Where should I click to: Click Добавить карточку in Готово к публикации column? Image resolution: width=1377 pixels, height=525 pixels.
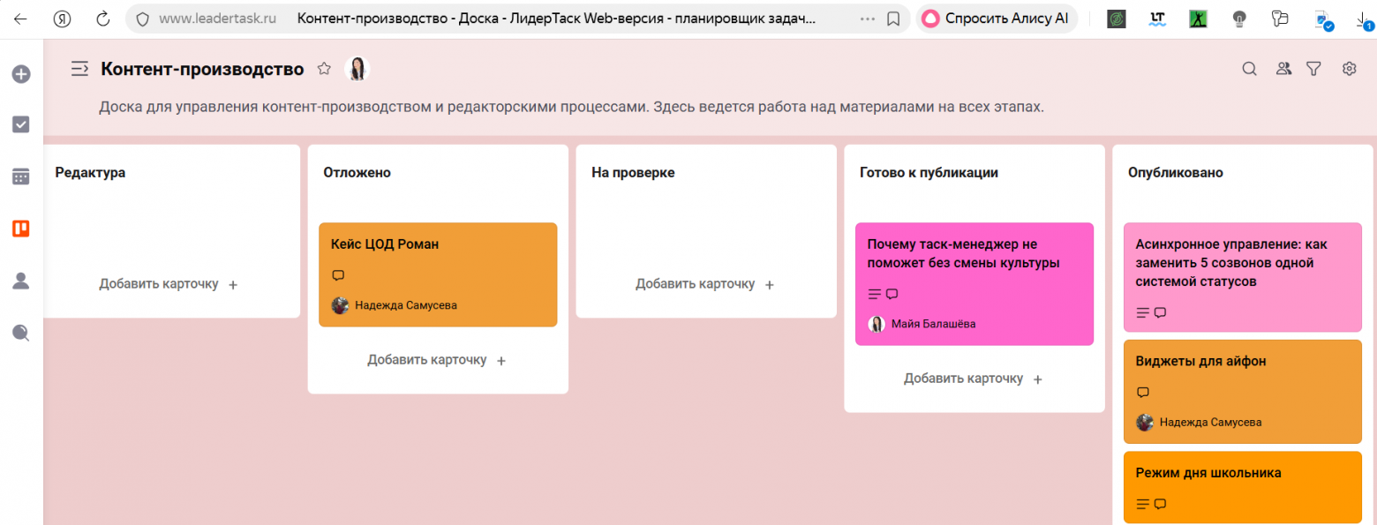[x=974, y=379]
